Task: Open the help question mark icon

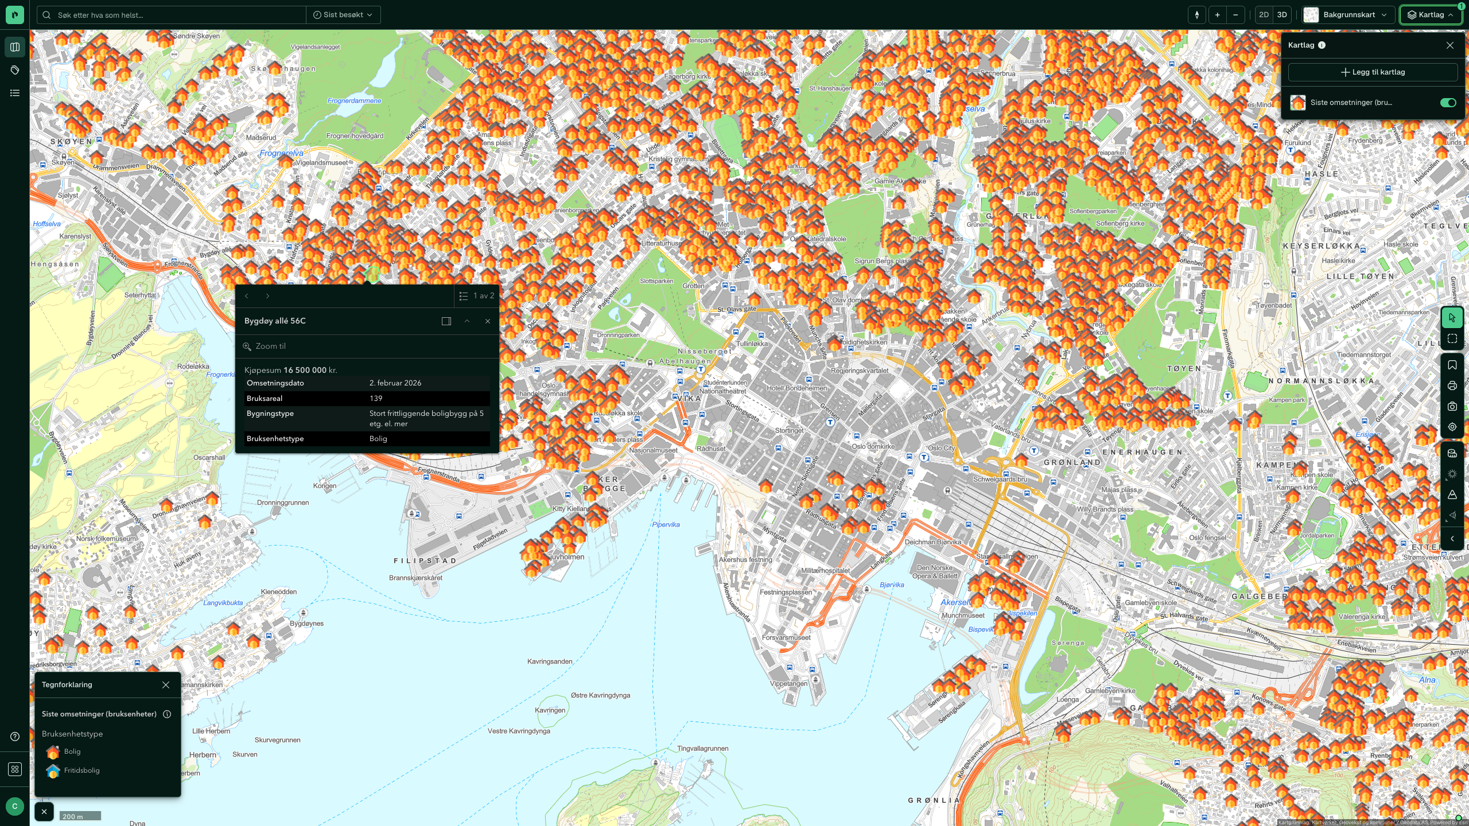Action: 15,737
